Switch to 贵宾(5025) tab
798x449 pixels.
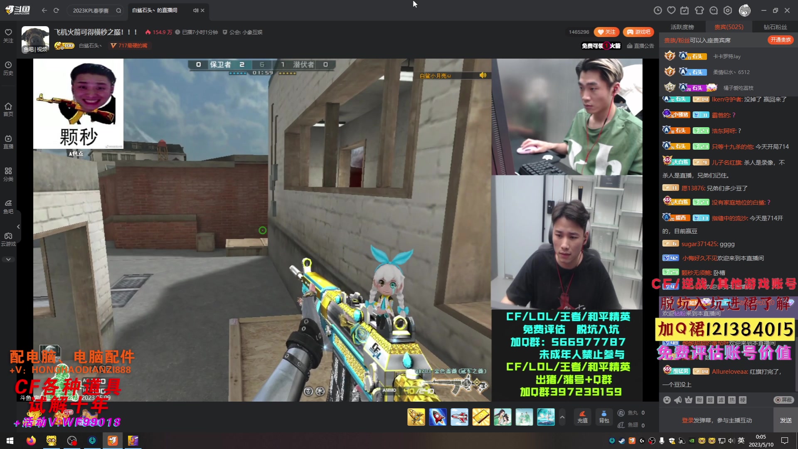coord(729,27)
